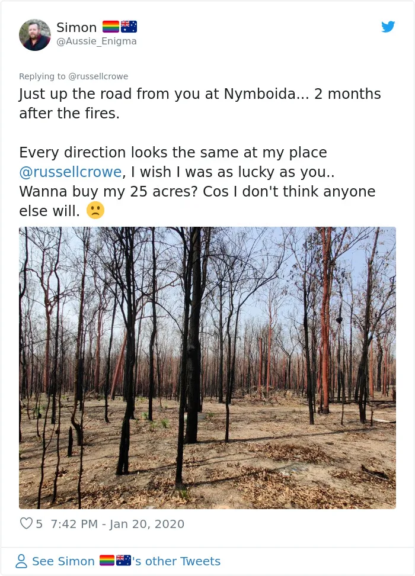This screenshot has width=415, height=576.
Task: Click the Twitter bird logo
Action: pos(388,27)
